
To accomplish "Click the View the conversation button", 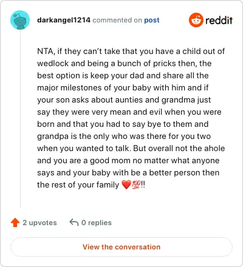I will click(122, 247).
